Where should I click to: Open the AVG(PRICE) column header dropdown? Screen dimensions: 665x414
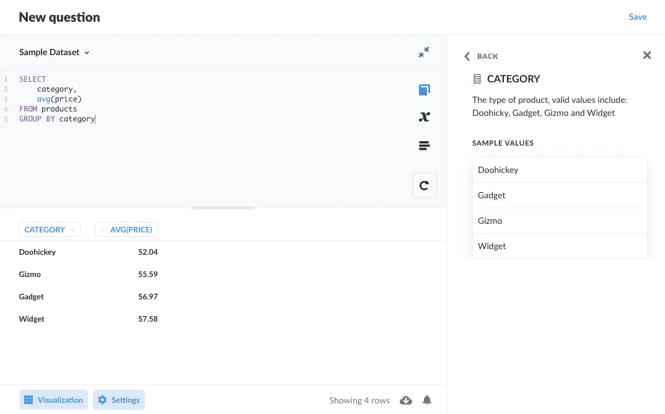(x=126, y=229)
